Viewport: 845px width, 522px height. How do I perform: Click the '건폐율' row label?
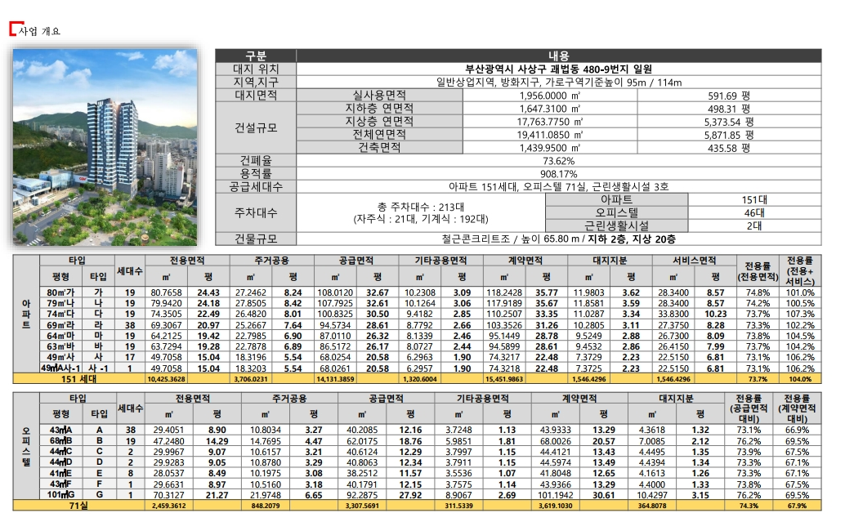coord(256,161)
